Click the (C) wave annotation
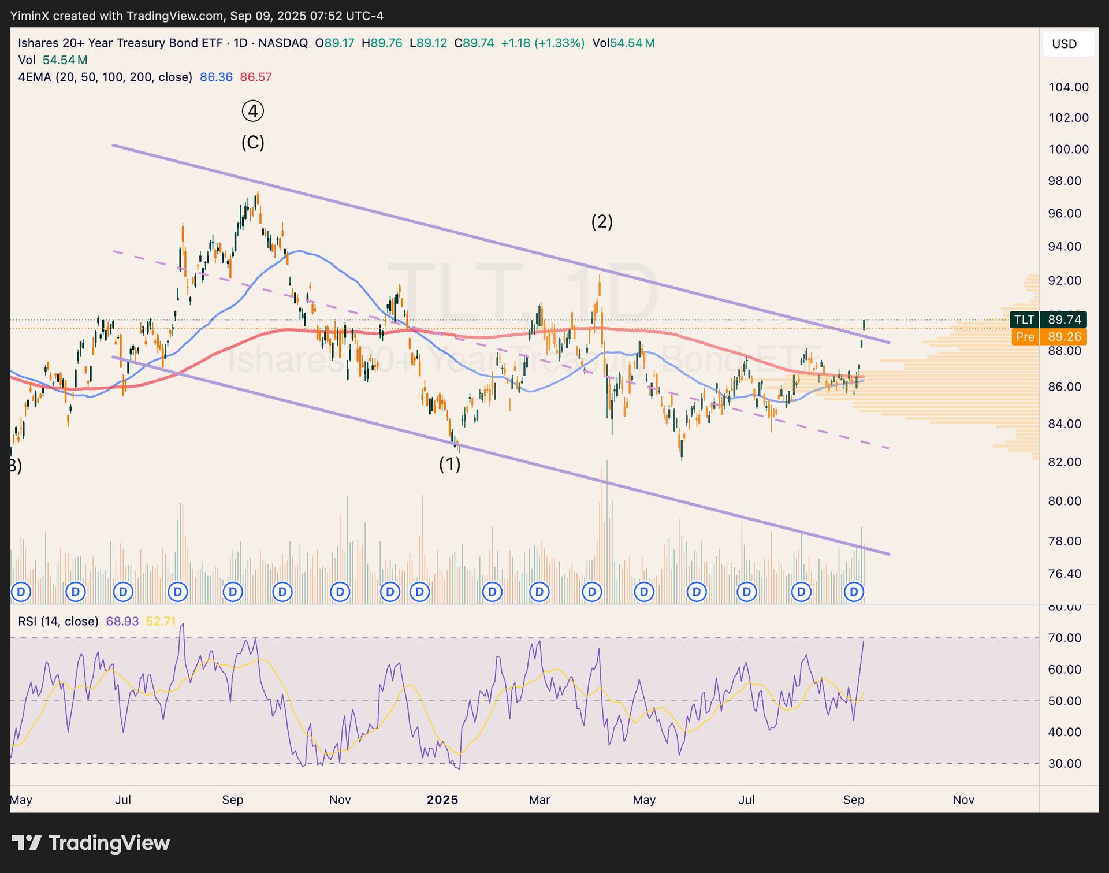This screenshot has width=1109, height=873. click(253, 142)
